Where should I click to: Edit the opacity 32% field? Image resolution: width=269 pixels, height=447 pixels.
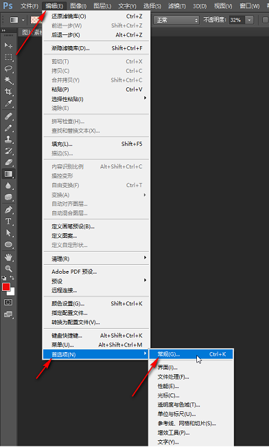click(237, 20)
